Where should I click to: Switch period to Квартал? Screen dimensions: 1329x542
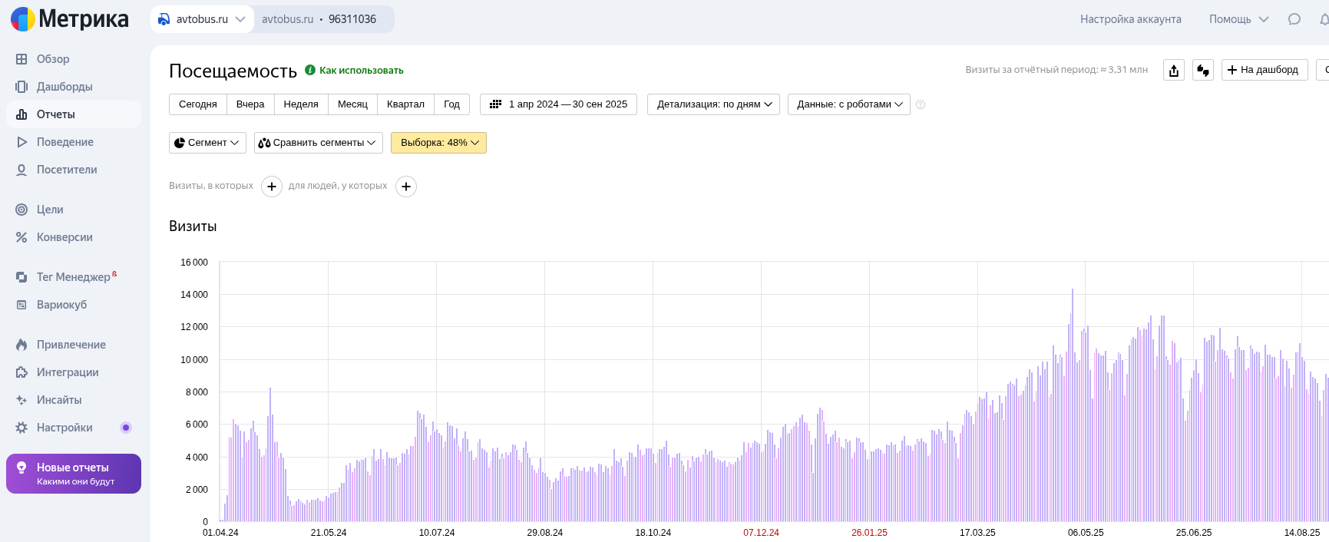(x=405, y=104)
